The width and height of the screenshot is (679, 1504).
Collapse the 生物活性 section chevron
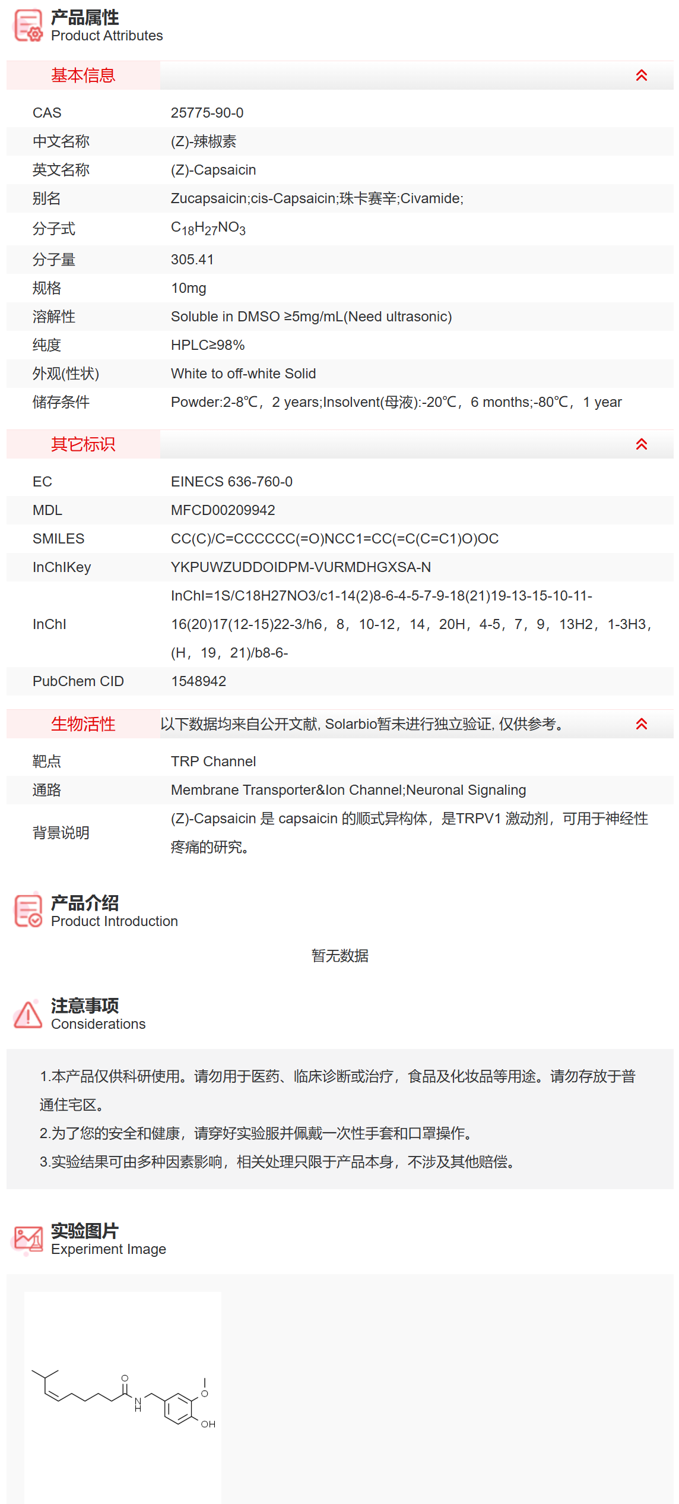(x=642, y=724)
